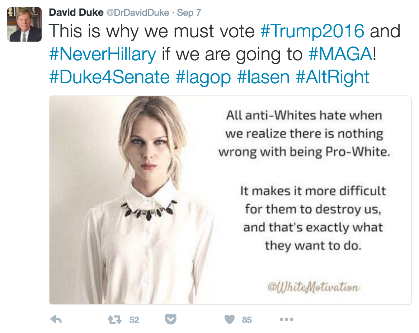
Task: Expand the attached image in the tweet
Action: 230,200
